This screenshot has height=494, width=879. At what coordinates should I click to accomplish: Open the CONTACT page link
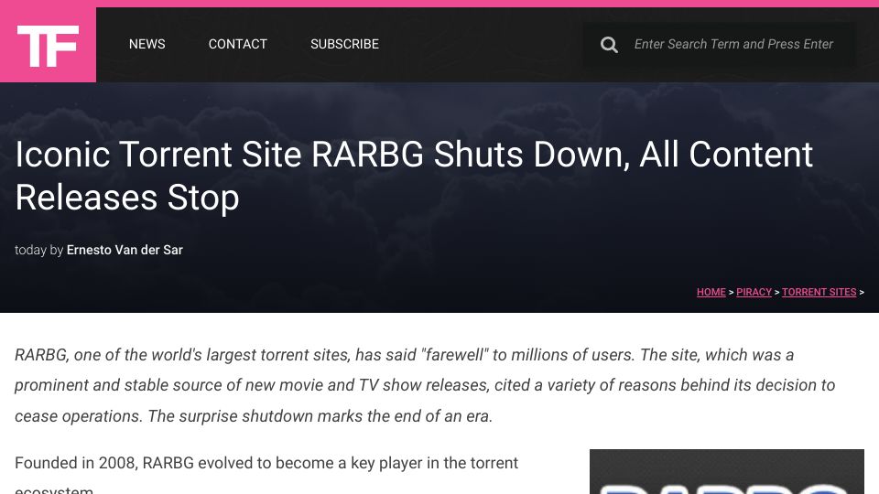pyautogui.click(x=238, y=44)
